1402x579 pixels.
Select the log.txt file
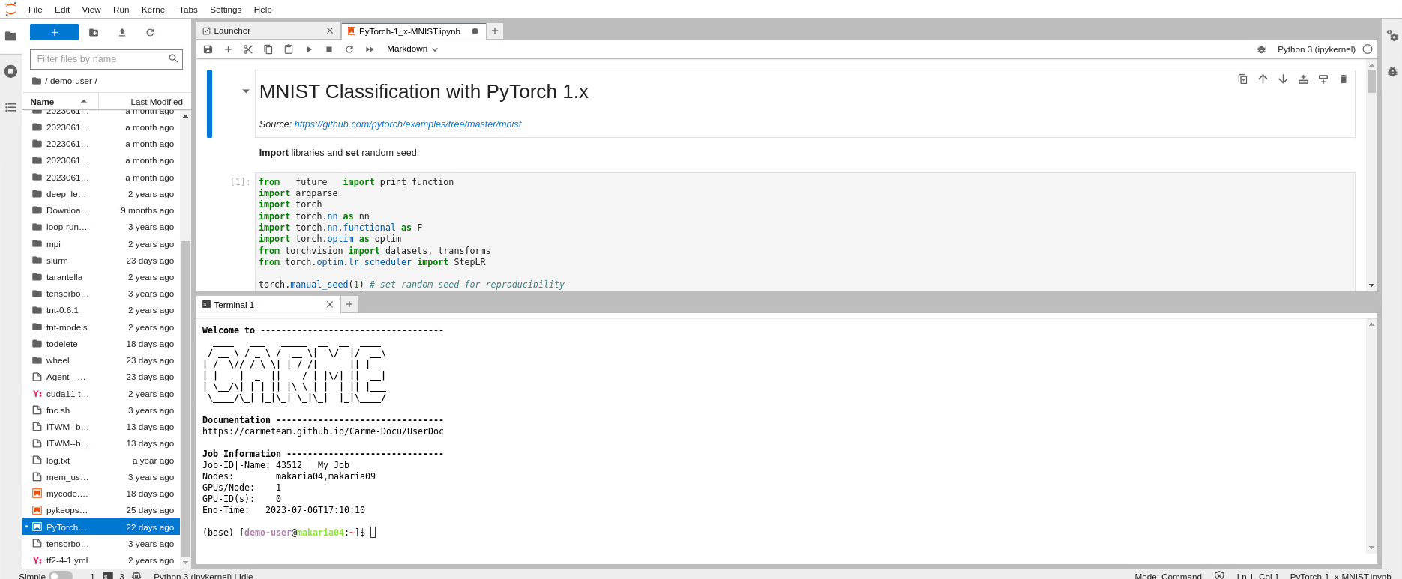pyautogui.click(x=102, y=461)
